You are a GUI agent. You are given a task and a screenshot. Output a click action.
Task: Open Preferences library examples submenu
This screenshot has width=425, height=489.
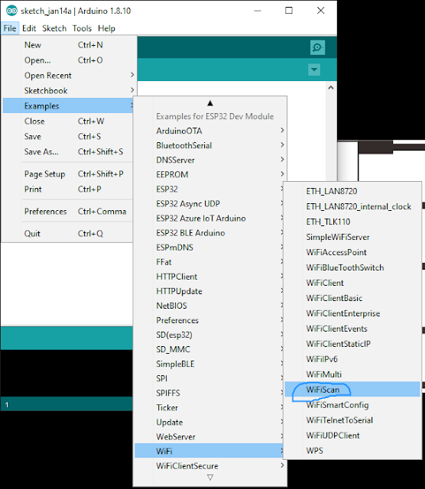coord(209,321)
